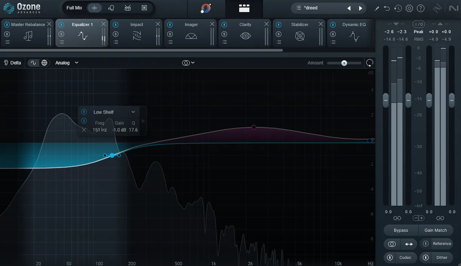This screenshot has height=266, width=461.
Task: Go to the next preset
Action: (x=361, y=8)
